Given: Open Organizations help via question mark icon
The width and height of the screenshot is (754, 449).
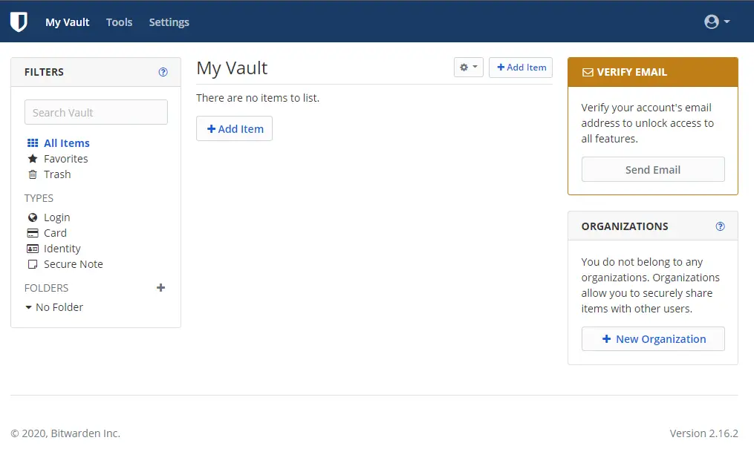Looking at the screenshot, I should coord(719,226).
